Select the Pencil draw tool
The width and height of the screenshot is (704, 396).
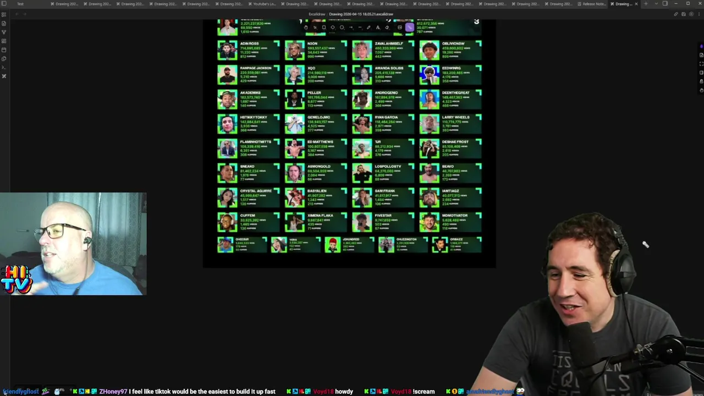[369, 28]
